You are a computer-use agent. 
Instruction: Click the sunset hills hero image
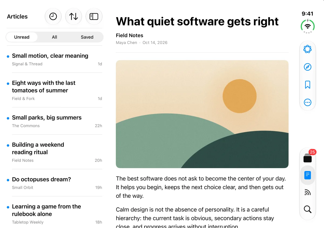[x=202, y=114]
